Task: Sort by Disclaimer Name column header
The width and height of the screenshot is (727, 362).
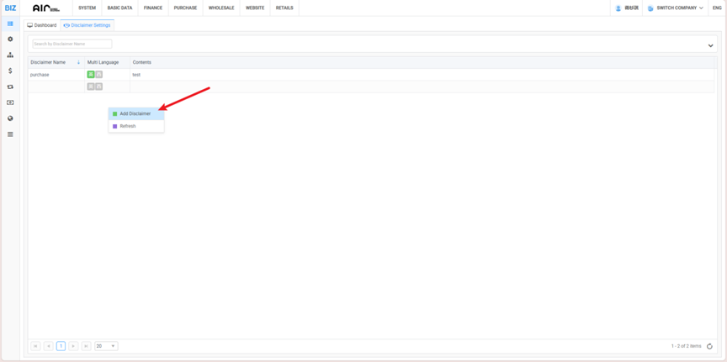Action: click(x=48, y=62)
